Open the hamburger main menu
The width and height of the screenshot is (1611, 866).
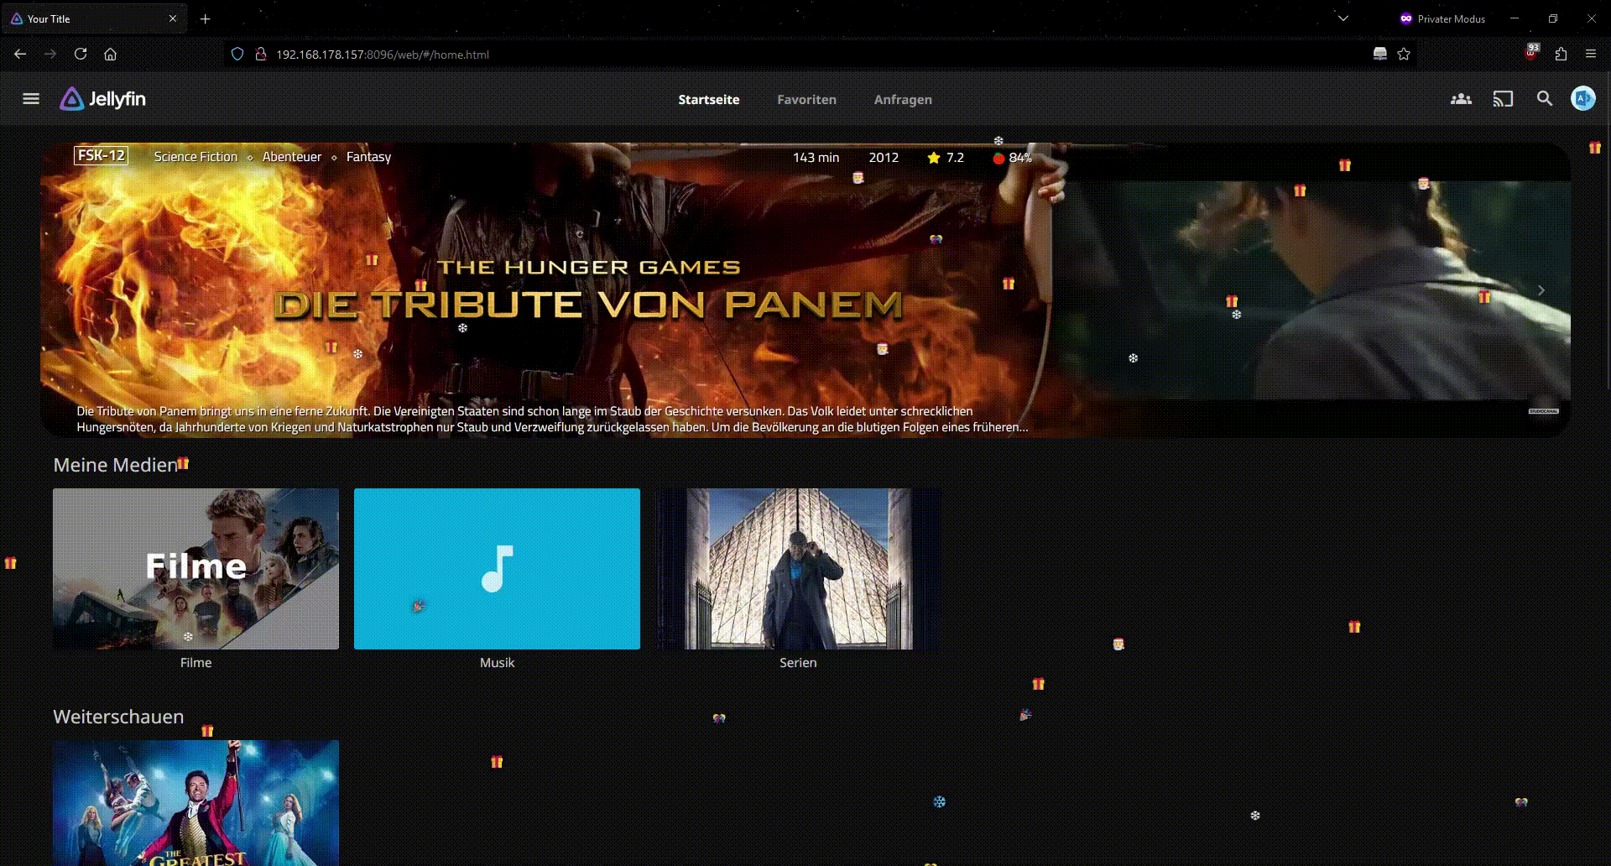click(x=31, y=99)
